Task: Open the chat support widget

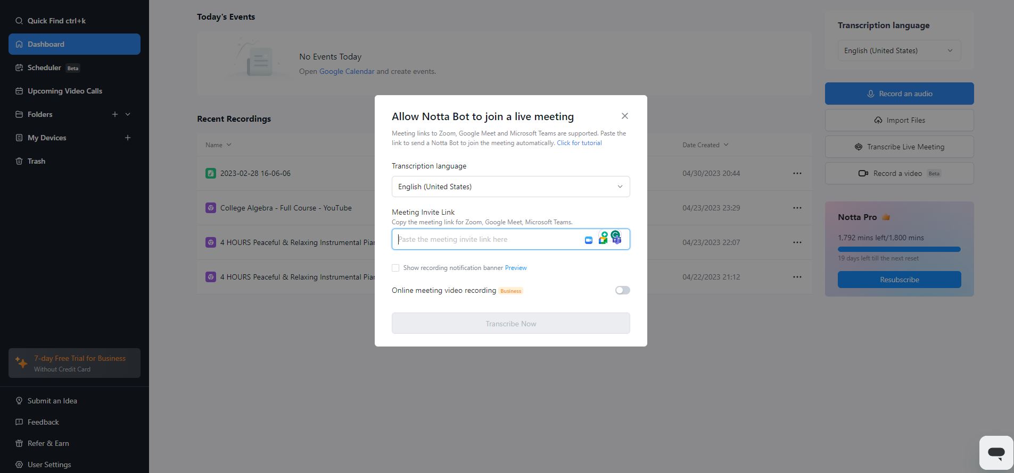Action: [996, 453]
